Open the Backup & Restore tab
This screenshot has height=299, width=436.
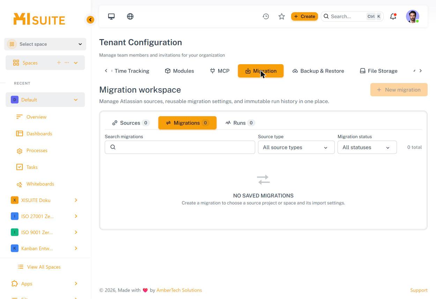click(318, 71)
